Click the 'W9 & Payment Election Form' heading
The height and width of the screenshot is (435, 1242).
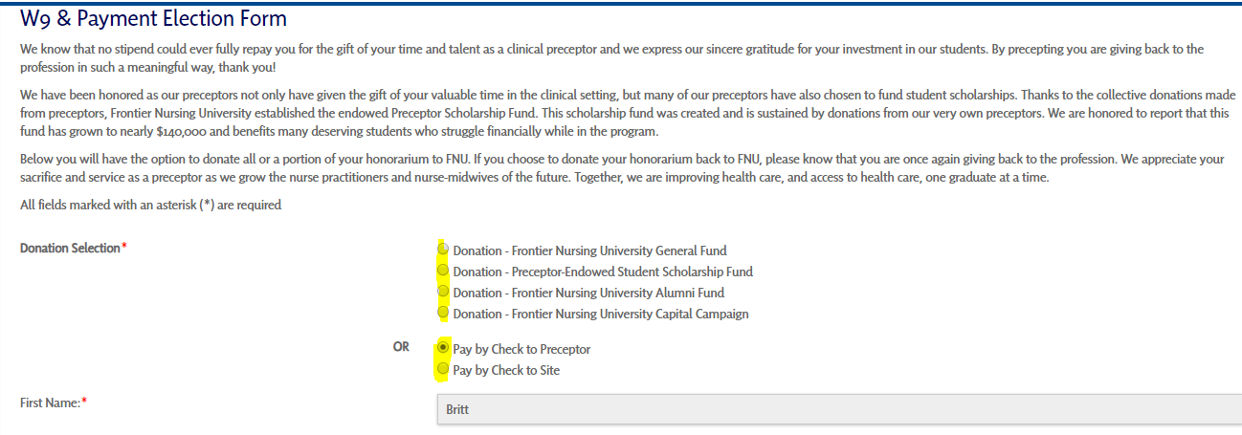coord(153,18)
